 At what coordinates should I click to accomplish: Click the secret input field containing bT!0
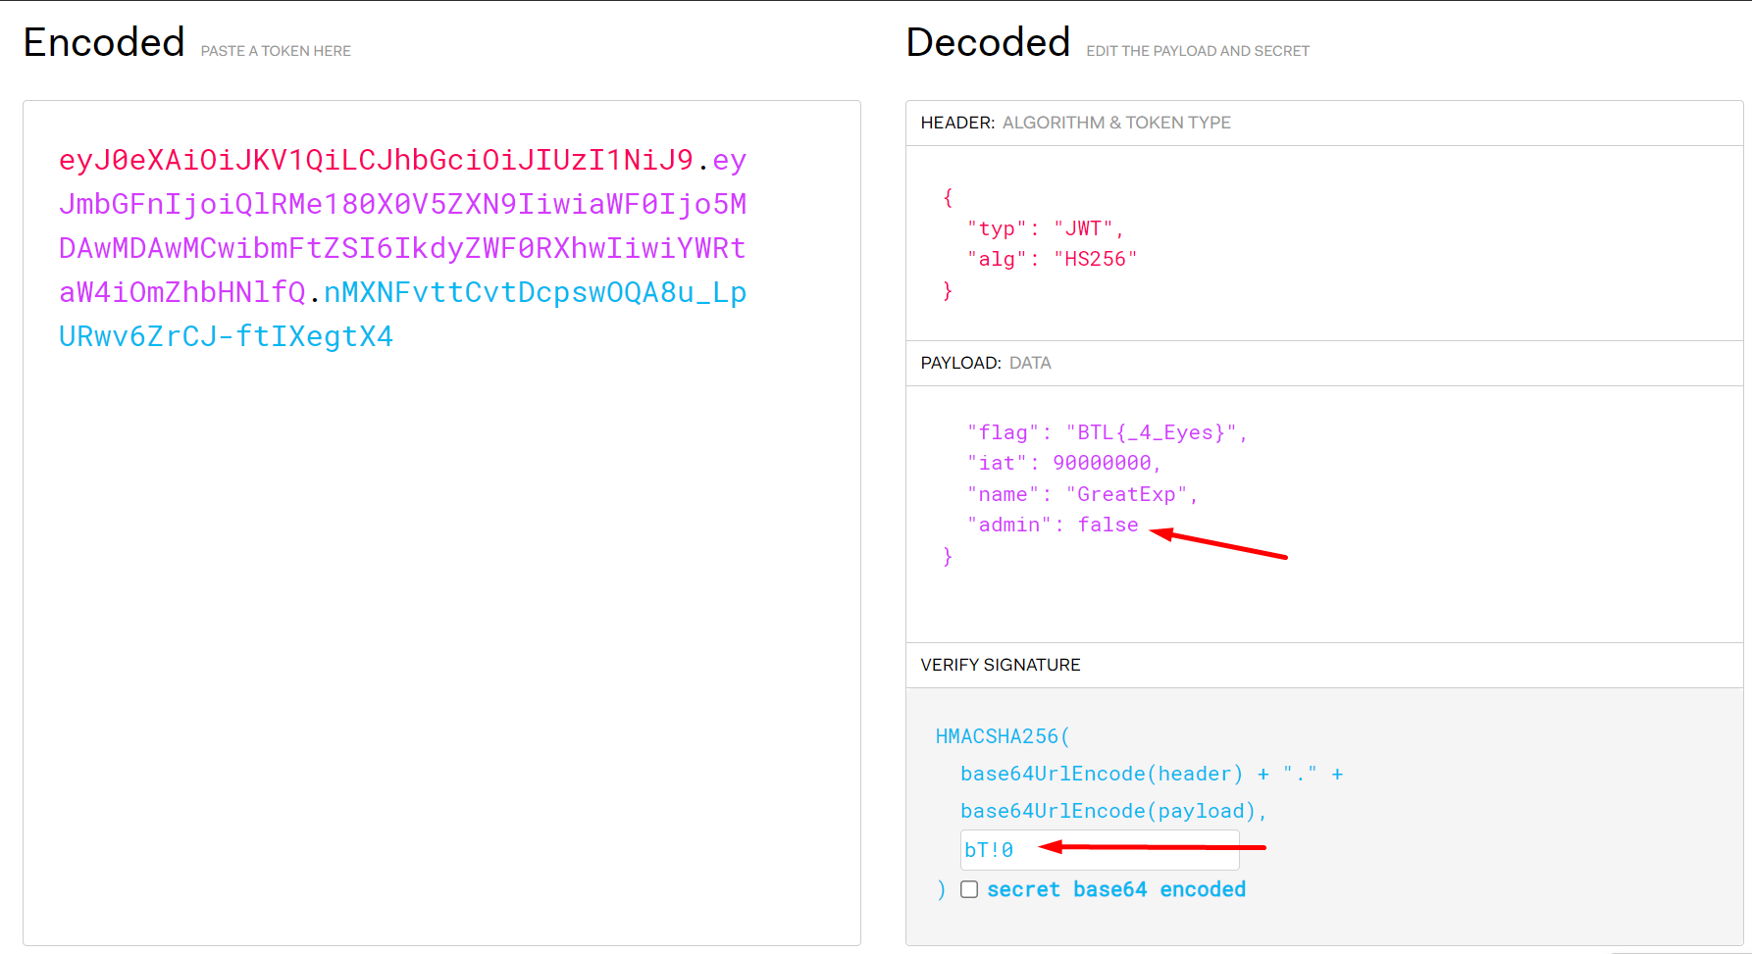1100,850
